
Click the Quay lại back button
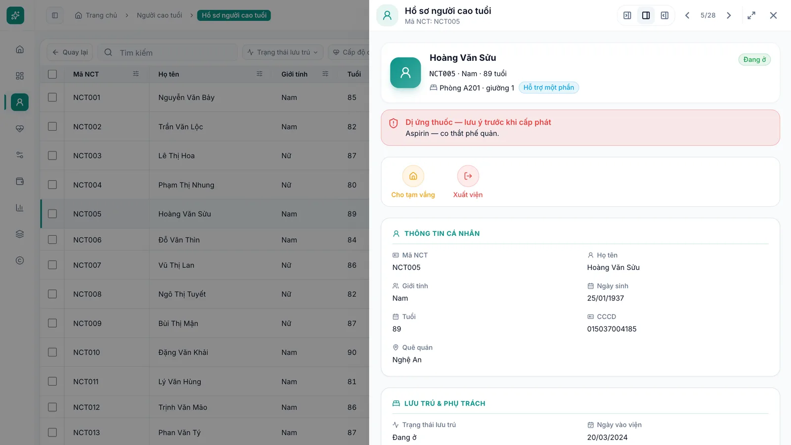pyautogui.click(x=70, y=52)
